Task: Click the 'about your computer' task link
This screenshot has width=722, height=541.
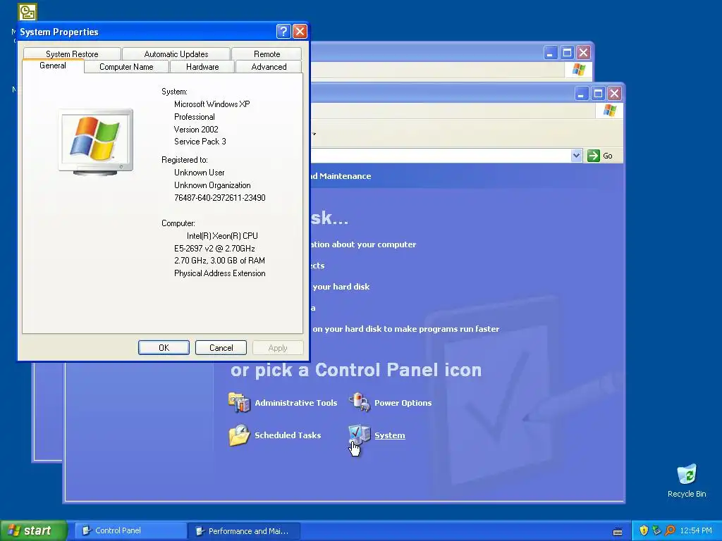Action: coord(363,244)
